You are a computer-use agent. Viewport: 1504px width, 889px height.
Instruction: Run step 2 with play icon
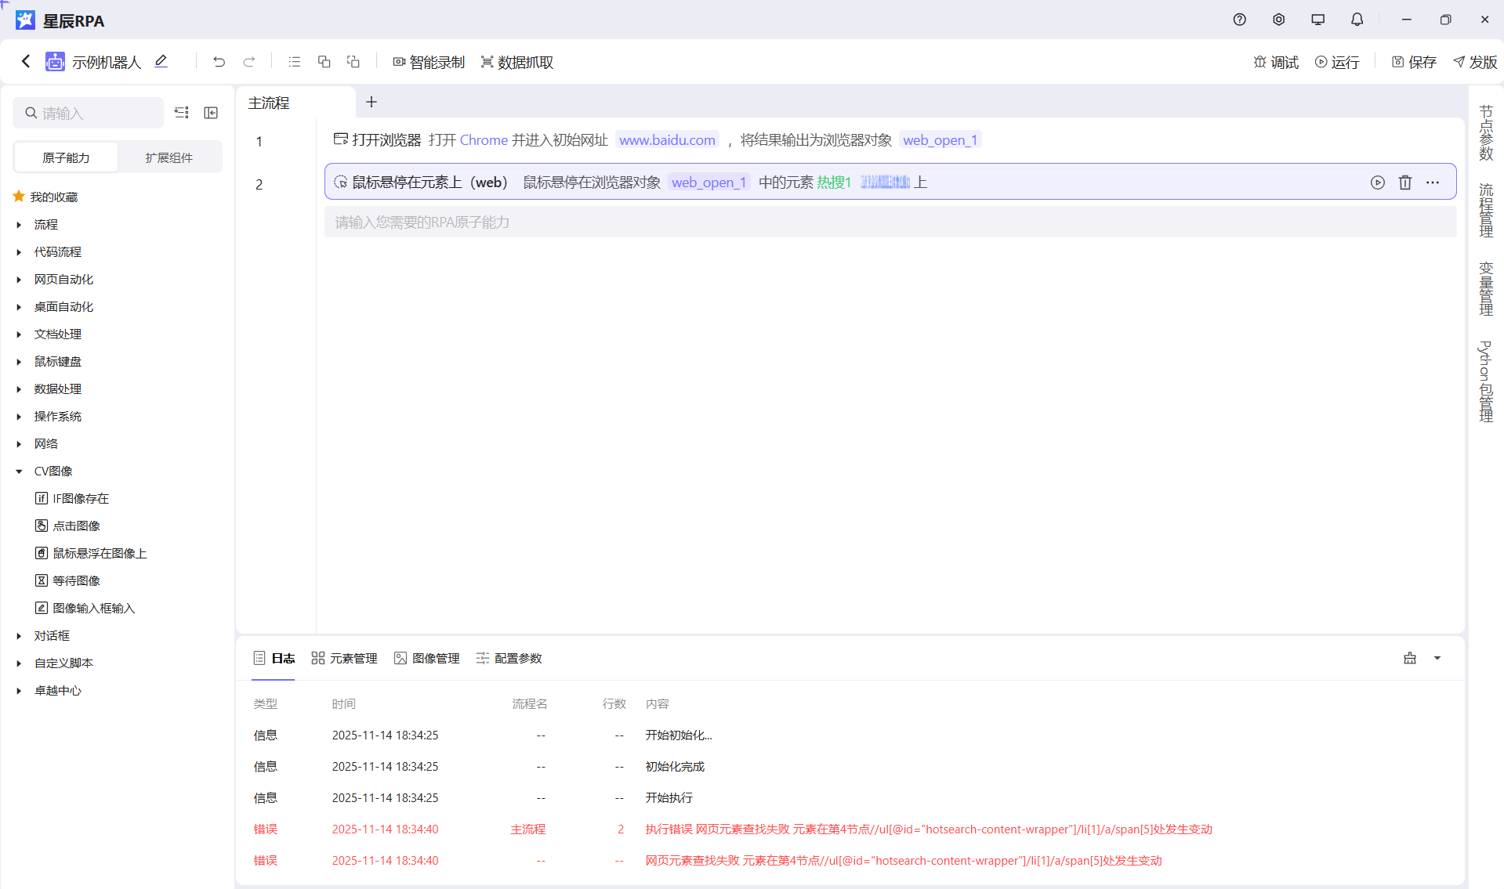[1377, 182]
